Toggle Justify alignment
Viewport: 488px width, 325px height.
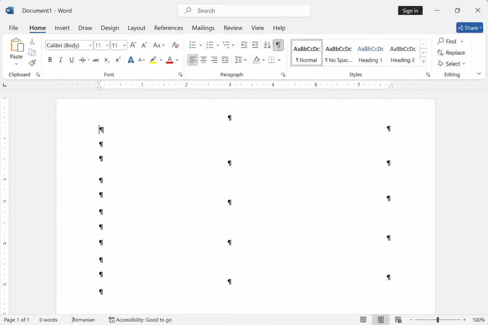tap(225, 60)
